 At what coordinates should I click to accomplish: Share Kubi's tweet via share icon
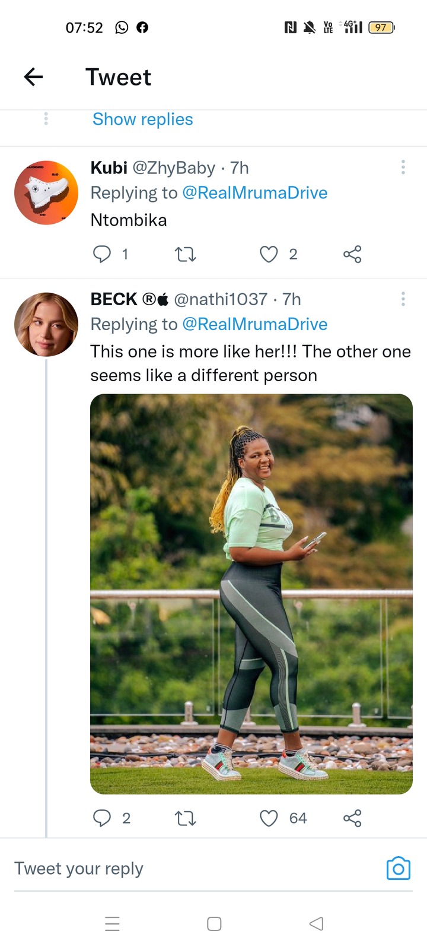352,254
